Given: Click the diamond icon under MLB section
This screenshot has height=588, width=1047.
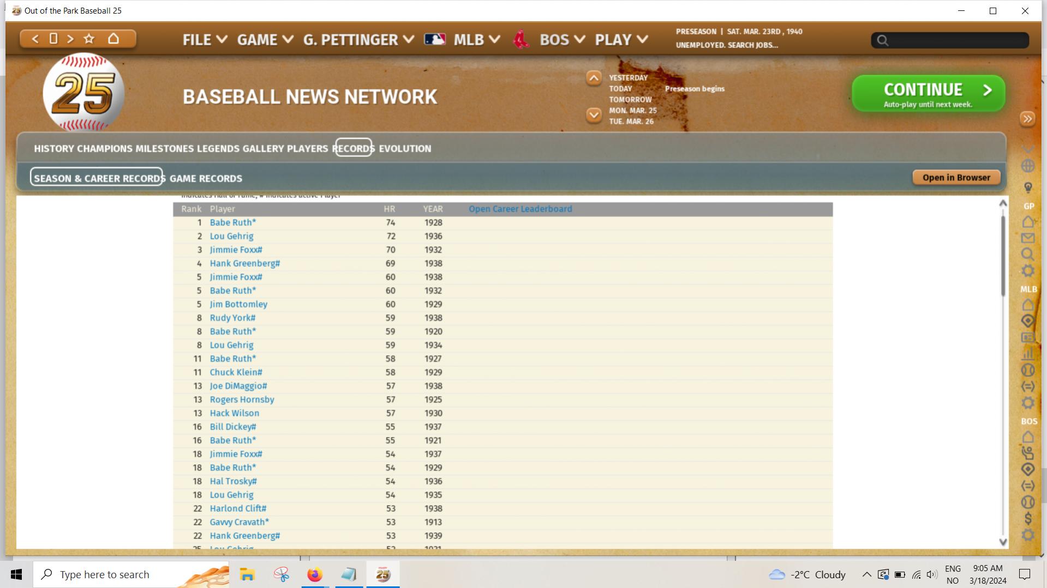Looking at the screenshot, I should coord(1028,321).
